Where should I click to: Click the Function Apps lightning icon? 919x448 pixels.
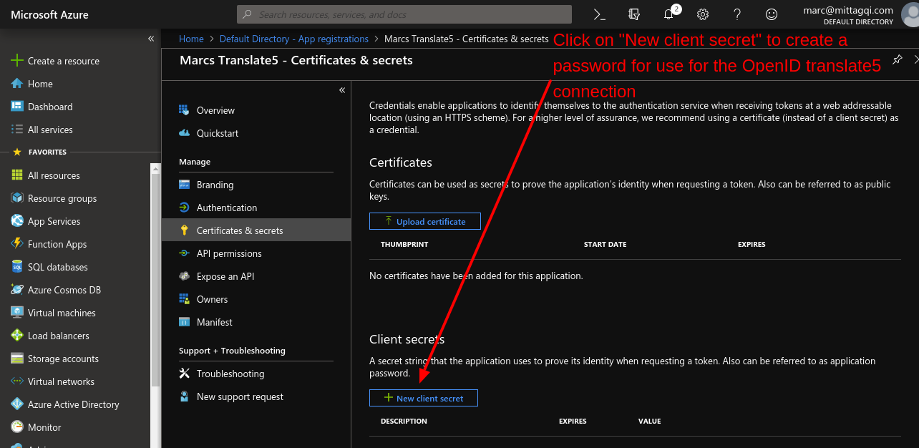(17, 244)
